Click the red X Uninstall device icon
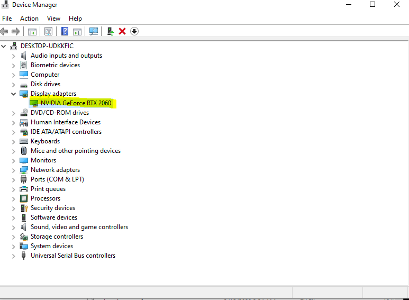This screenshot has height=300, width=409. [x=122, y=31]
